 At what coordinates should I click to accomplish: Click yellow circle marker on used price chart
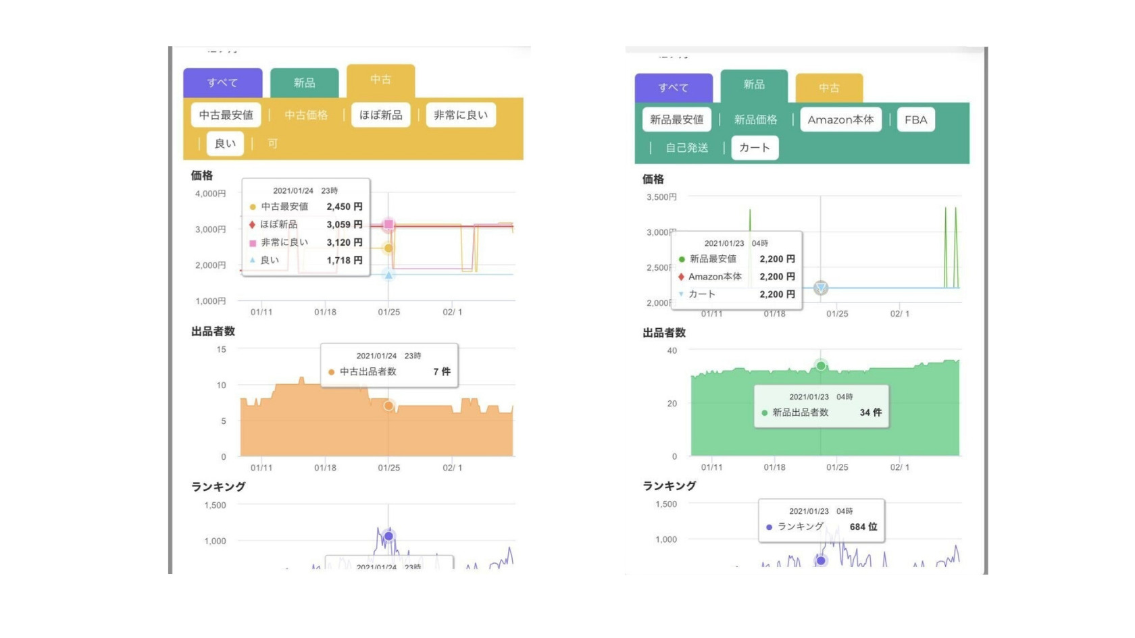pyautogui.click(x=388, y=248)
